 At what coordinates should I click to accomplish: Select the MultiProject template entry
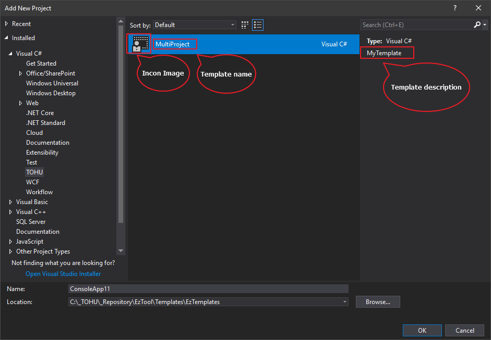click(235, 44)
